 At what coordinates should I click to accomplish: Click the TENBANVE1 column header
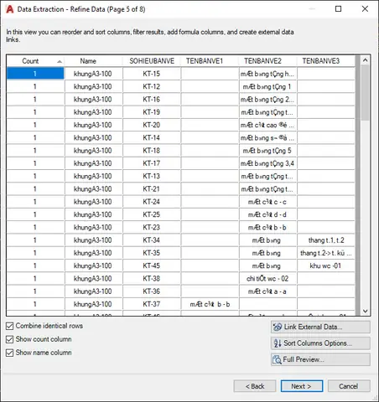click(210, 61)
